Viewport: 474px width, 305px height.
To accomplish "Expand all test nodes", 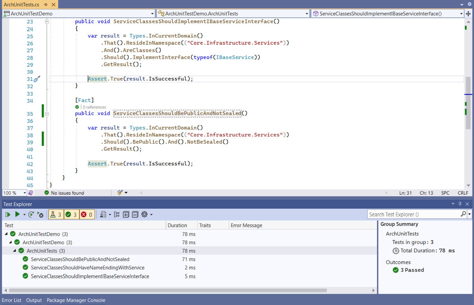I will (x=126, y=215).
